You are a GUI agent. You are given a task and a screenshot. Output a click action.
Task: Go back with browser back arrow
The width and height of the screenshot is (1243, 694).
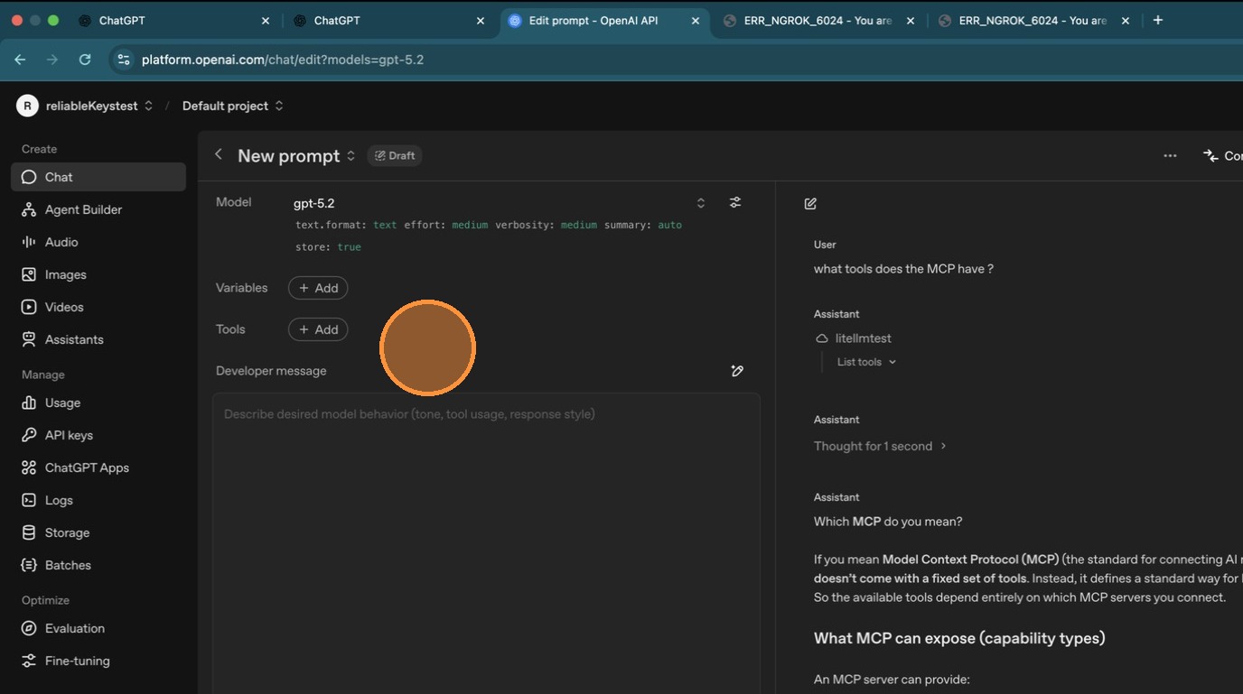pos(20,60)
